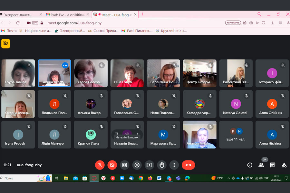Click the УКР language indicator
Viewport: 290px width, 193px height.
[266, 178]
